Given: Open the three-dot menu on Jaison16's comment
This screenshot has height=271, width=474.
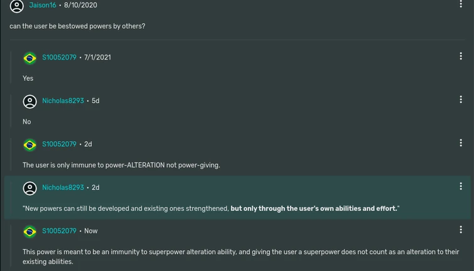Looking at the screenshot, I should (x=461, y=4).
